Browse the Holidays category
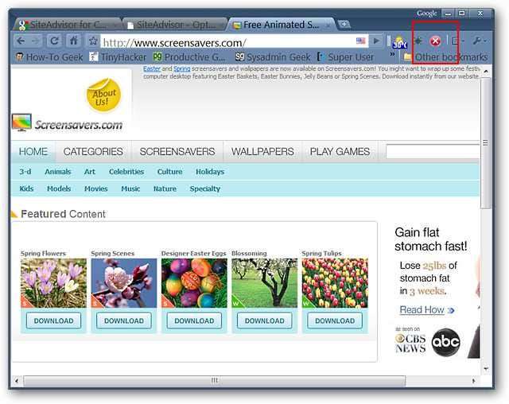509x404 pixels. click(x=210, y=172)
